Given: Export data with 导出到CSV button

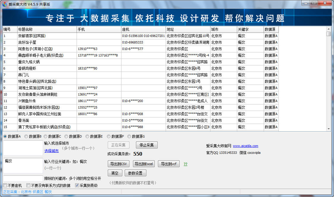Looking at the screenshot, I should coord(118,164).
